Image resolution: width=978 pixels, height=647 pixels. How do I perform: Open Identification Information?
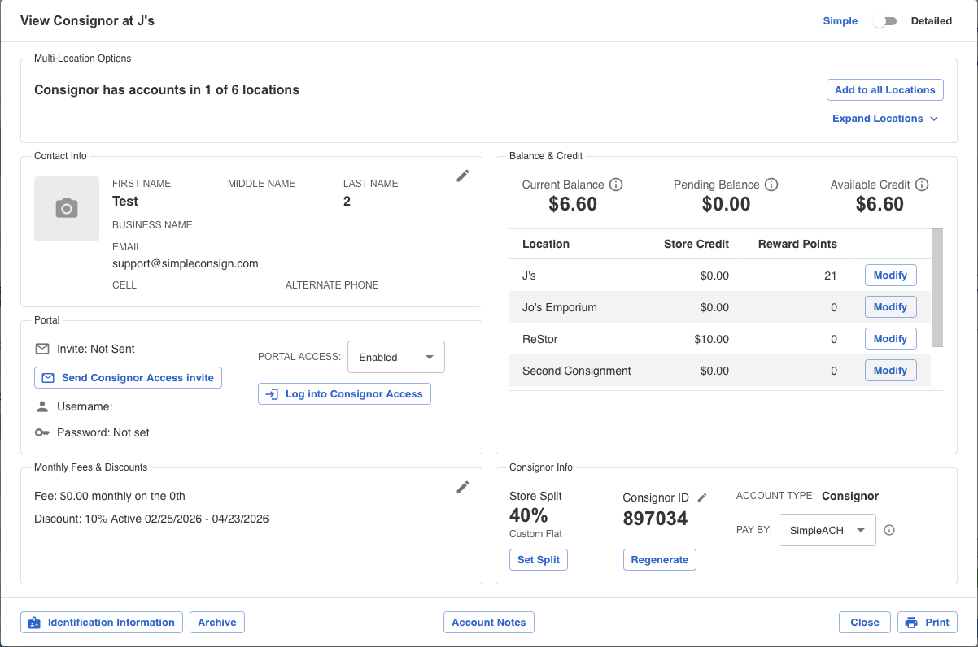pos(102,623)
